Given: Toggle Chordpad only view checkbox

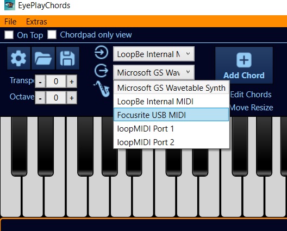Looking at the screenshot, I should click(x=52, y=35).
